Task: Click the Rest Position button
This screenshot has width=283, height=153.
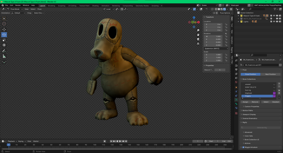Action: (270, 74)
